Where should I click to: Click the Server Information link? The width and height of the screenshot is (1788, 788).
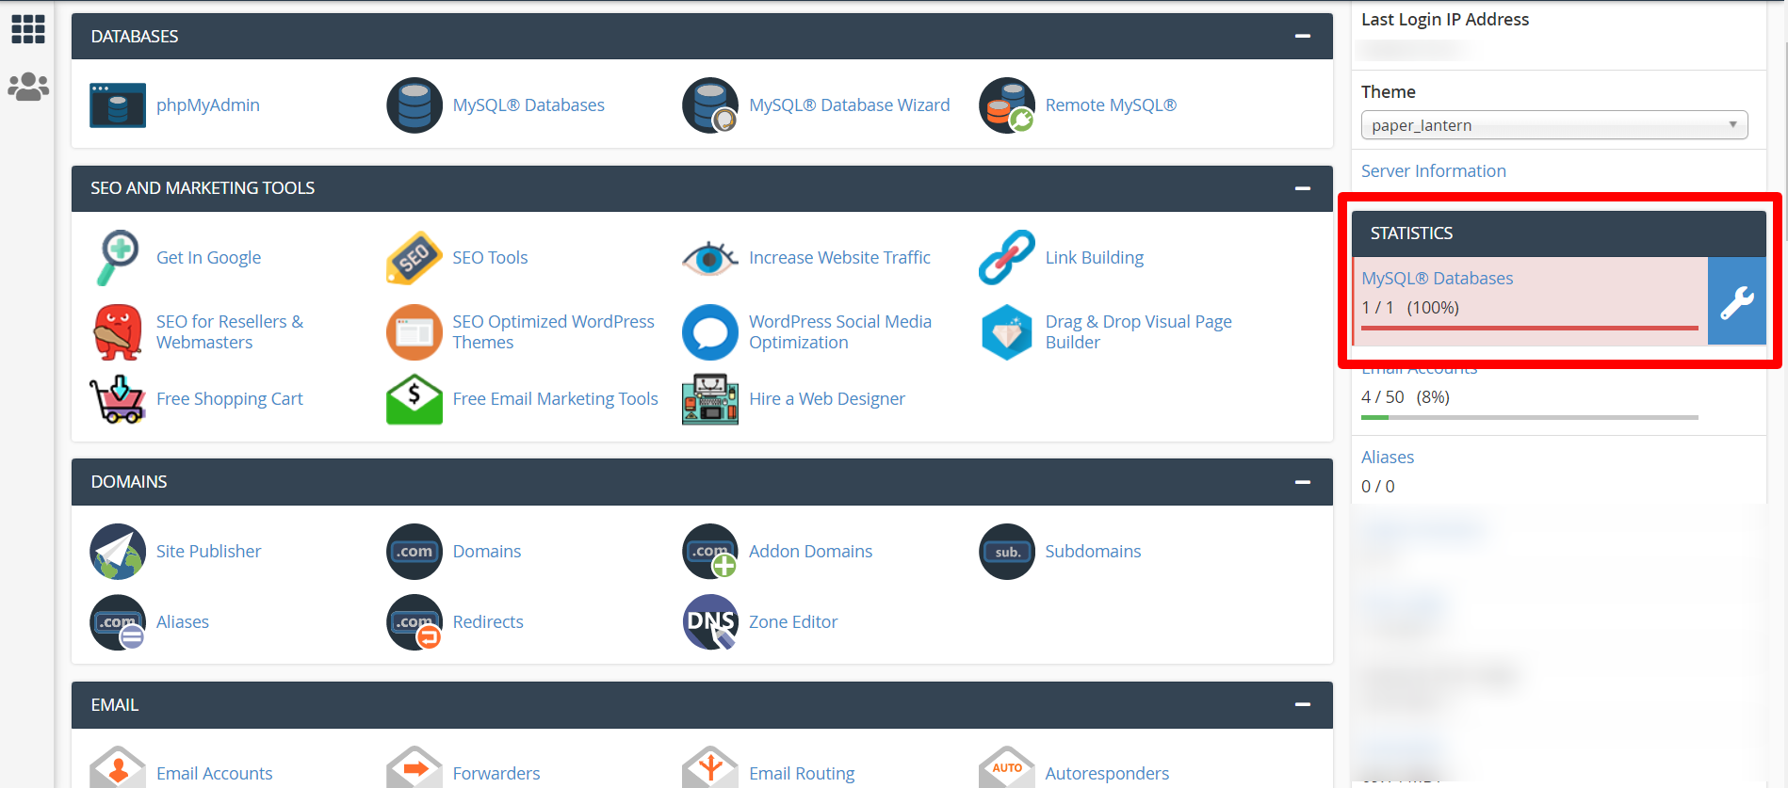[x=1433, y=171]
